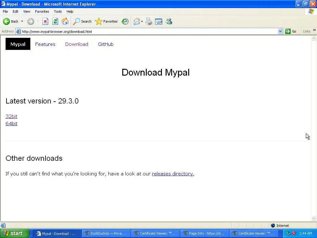Image resolution: width=317 pixels, height=238 pixels.
Task: Click the Other downloads heading
Action: pyautogui.click(x=34, y=158)
